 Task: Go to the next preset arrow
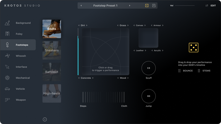[x=130, y=6]
